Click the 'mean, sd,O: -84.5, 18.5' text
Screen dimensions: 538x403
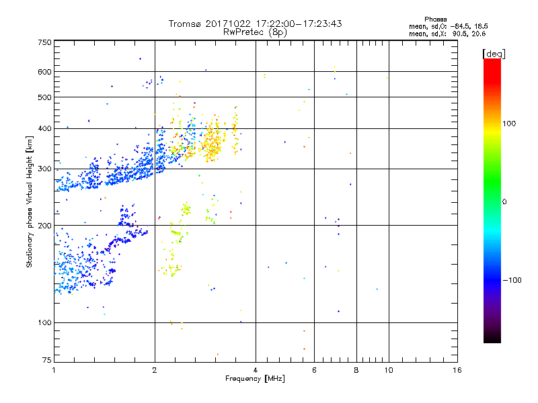pos(448,26)
